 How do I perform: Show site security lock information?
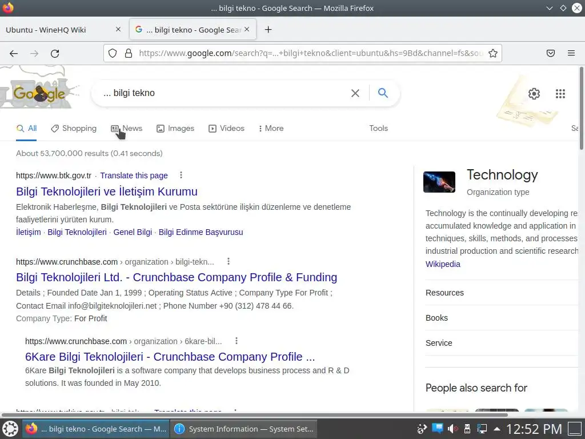click(129, 53)
